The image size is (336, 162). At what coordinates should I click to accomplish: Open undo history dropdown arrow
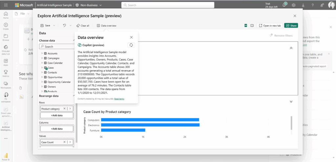71,25
